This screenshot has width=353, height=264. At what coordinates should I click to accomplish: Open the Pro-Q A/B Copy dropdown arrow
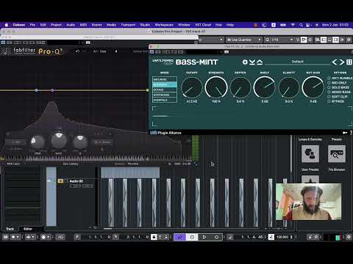coord(116,51)
